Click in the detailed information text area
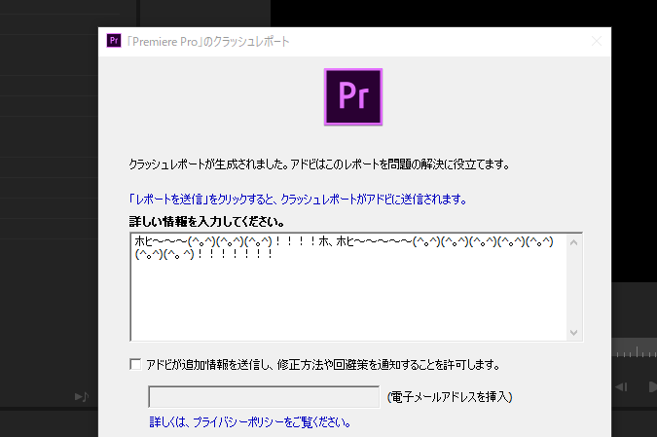Screen dimensions: 657x437 [x=348, y=286]
